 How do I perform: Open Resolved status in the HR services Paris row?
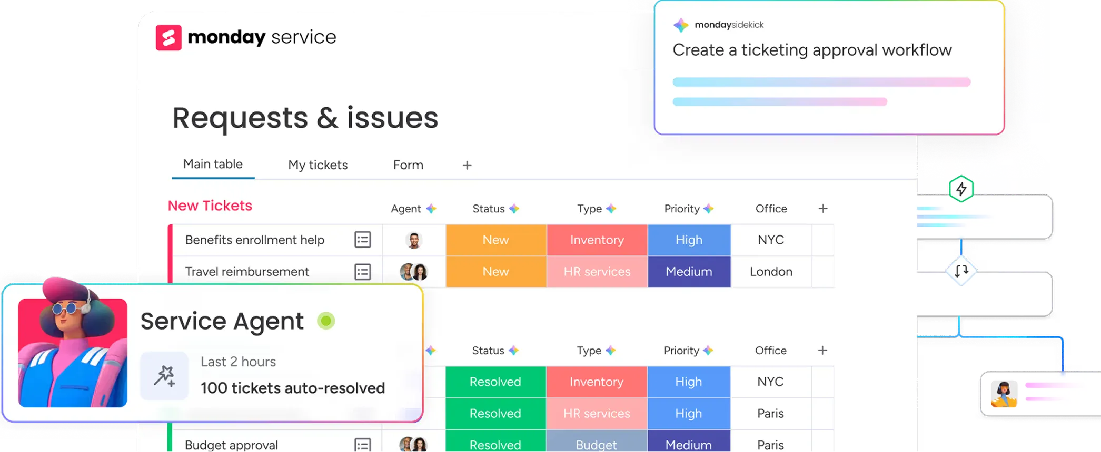(495, 414)
